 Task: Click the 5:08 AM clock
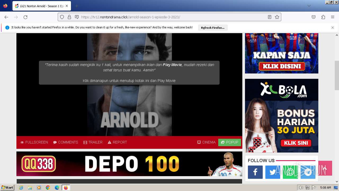point(325,188)
